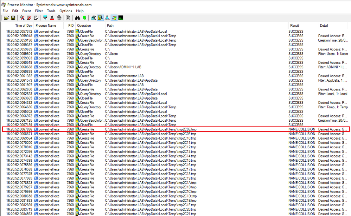Click the Open log file toolbar icon
The width and height of the screenshot is (351, 216).
pyautogui.click(x=6, y=18)
